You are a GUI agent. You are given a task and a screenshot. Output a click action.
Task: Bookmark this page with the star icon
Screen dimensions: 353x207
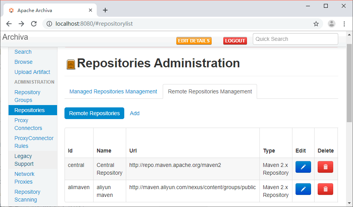(x=316, y=24)
